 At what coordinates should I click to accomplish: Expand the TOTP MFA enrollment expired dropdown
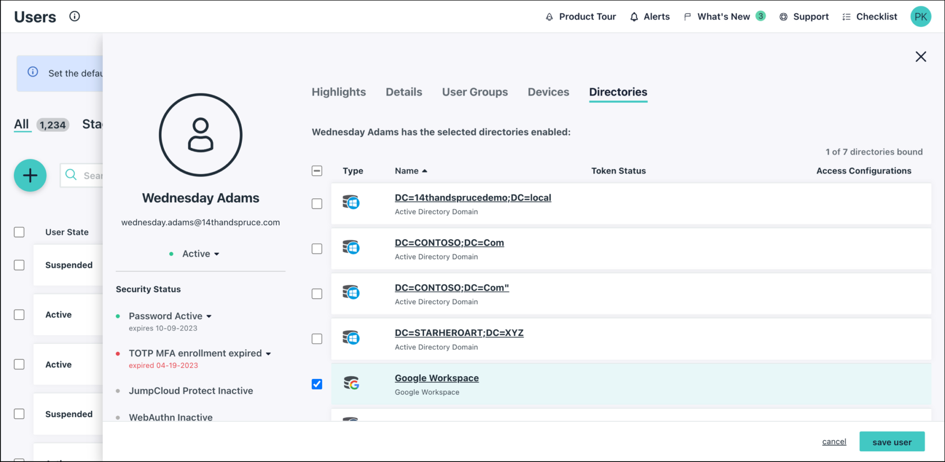pyautogui.click(x=269, y=354)
